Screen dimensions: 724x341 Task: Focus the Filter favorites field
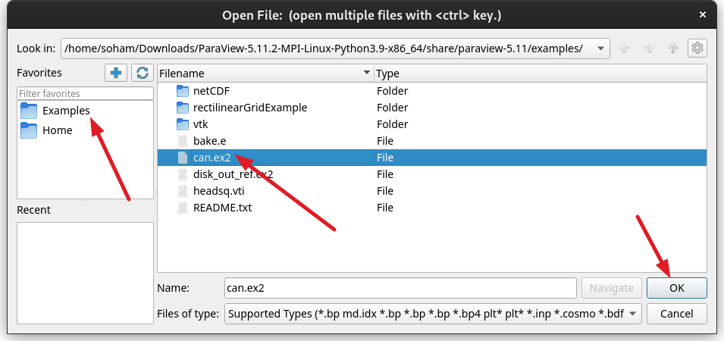[85, 93]
